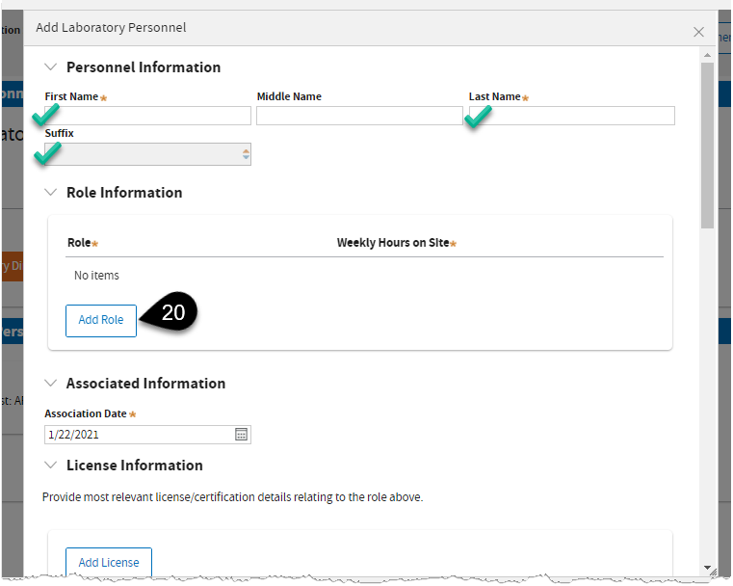Click the scrollbar up arrow

coord(708,56)
